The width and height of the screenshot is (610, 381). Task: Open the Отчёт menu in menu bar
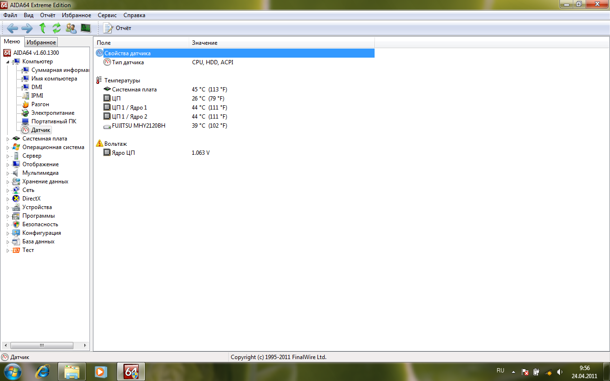48,15
